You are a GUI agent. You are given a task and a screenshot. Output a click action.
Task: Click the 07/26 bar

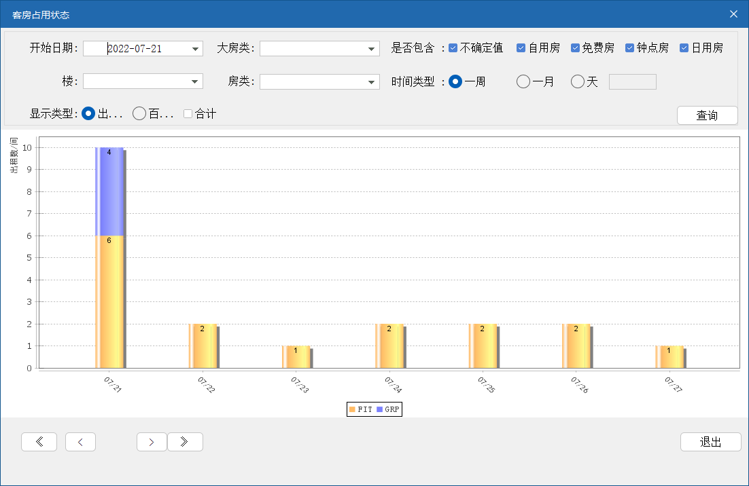[576, 345]
